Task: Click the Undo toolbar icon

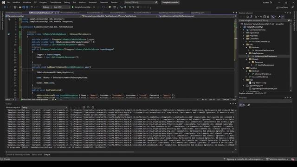Action: coord(32,7)
